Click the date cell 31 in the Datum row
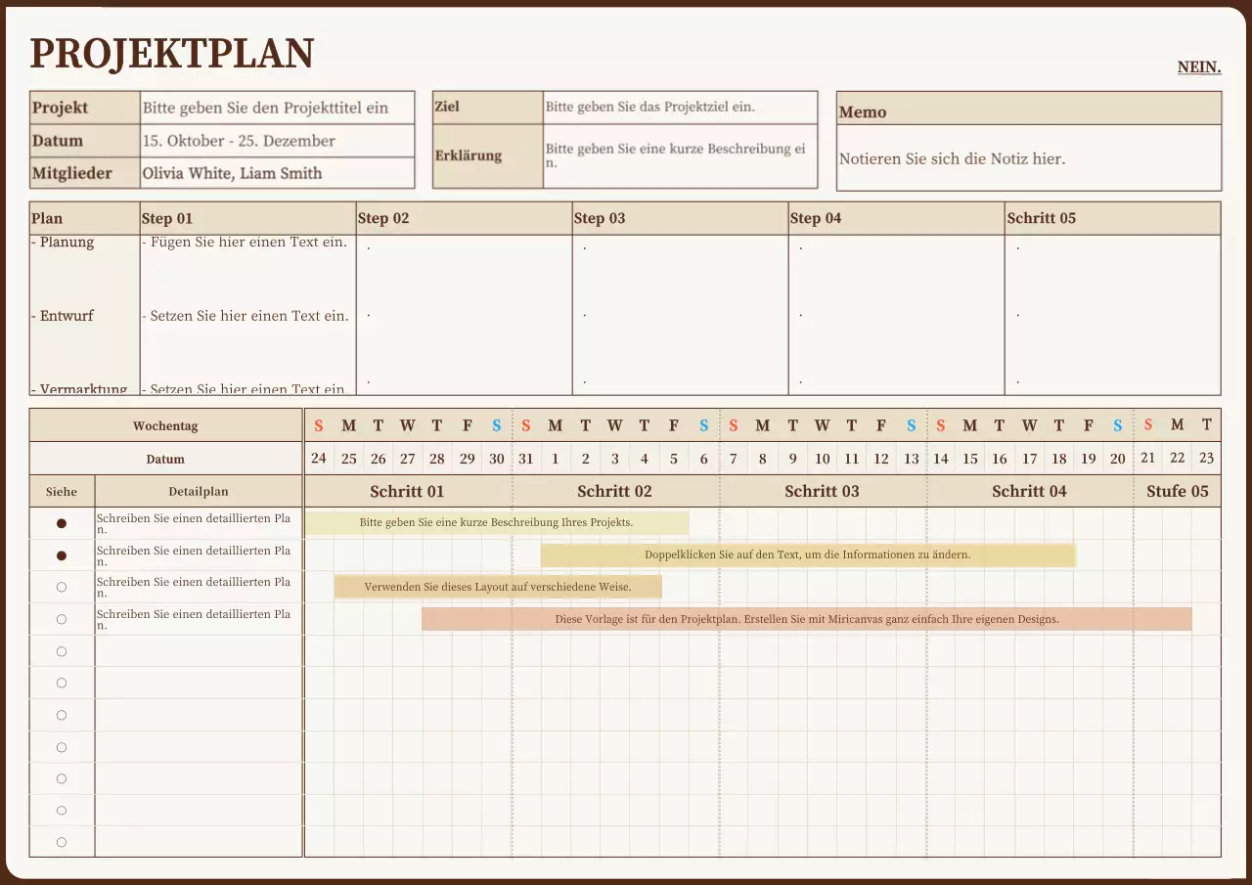This screenshot has height=885, width=1252. pyautogui.click(x=526, y=458)
